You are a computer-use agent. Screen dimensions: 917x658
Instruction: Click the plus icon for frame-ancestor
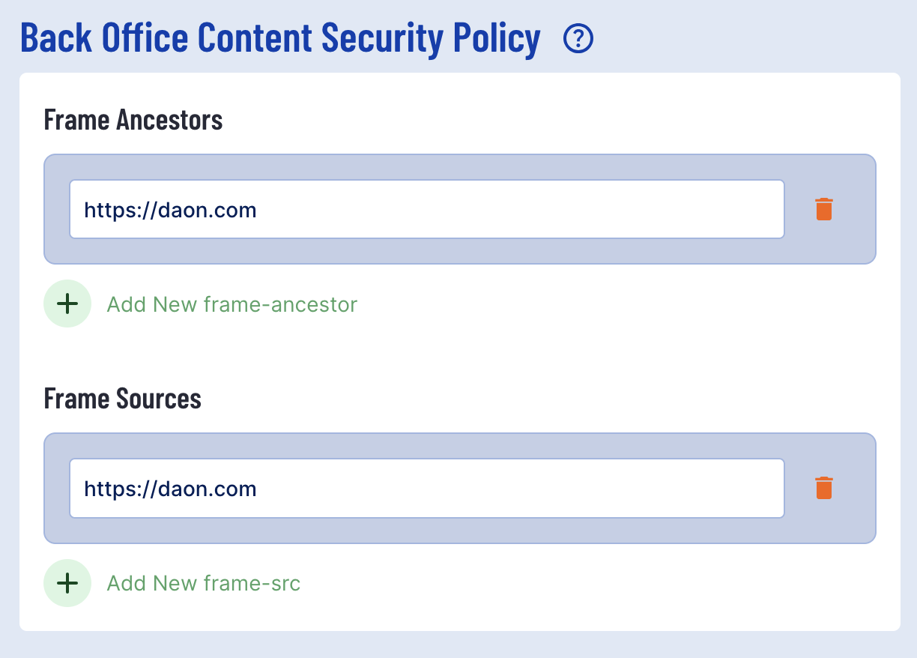pos(67,304)
